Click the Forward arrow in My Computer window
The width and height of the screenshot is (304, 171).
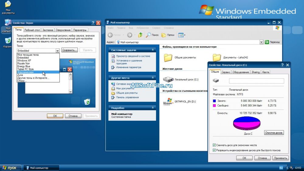pyautogui.click(x=130, y=35)
